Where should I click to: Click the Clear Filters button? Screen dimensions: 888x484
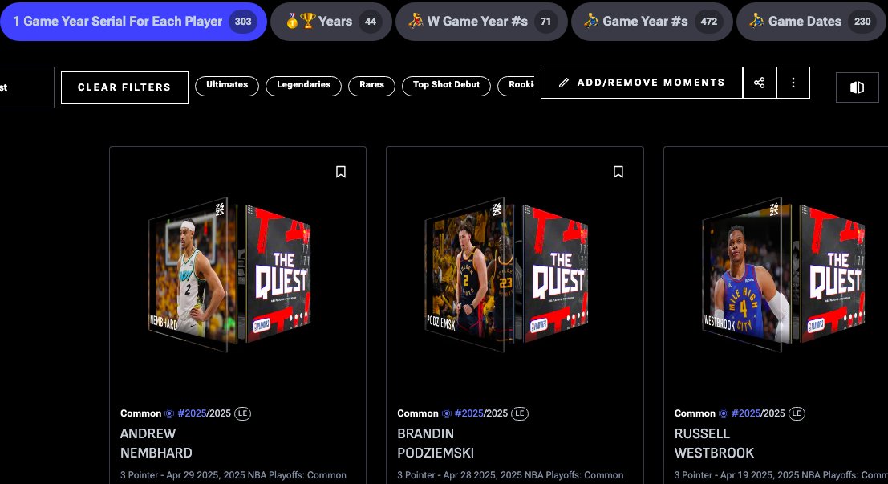(x=124, y=87)
